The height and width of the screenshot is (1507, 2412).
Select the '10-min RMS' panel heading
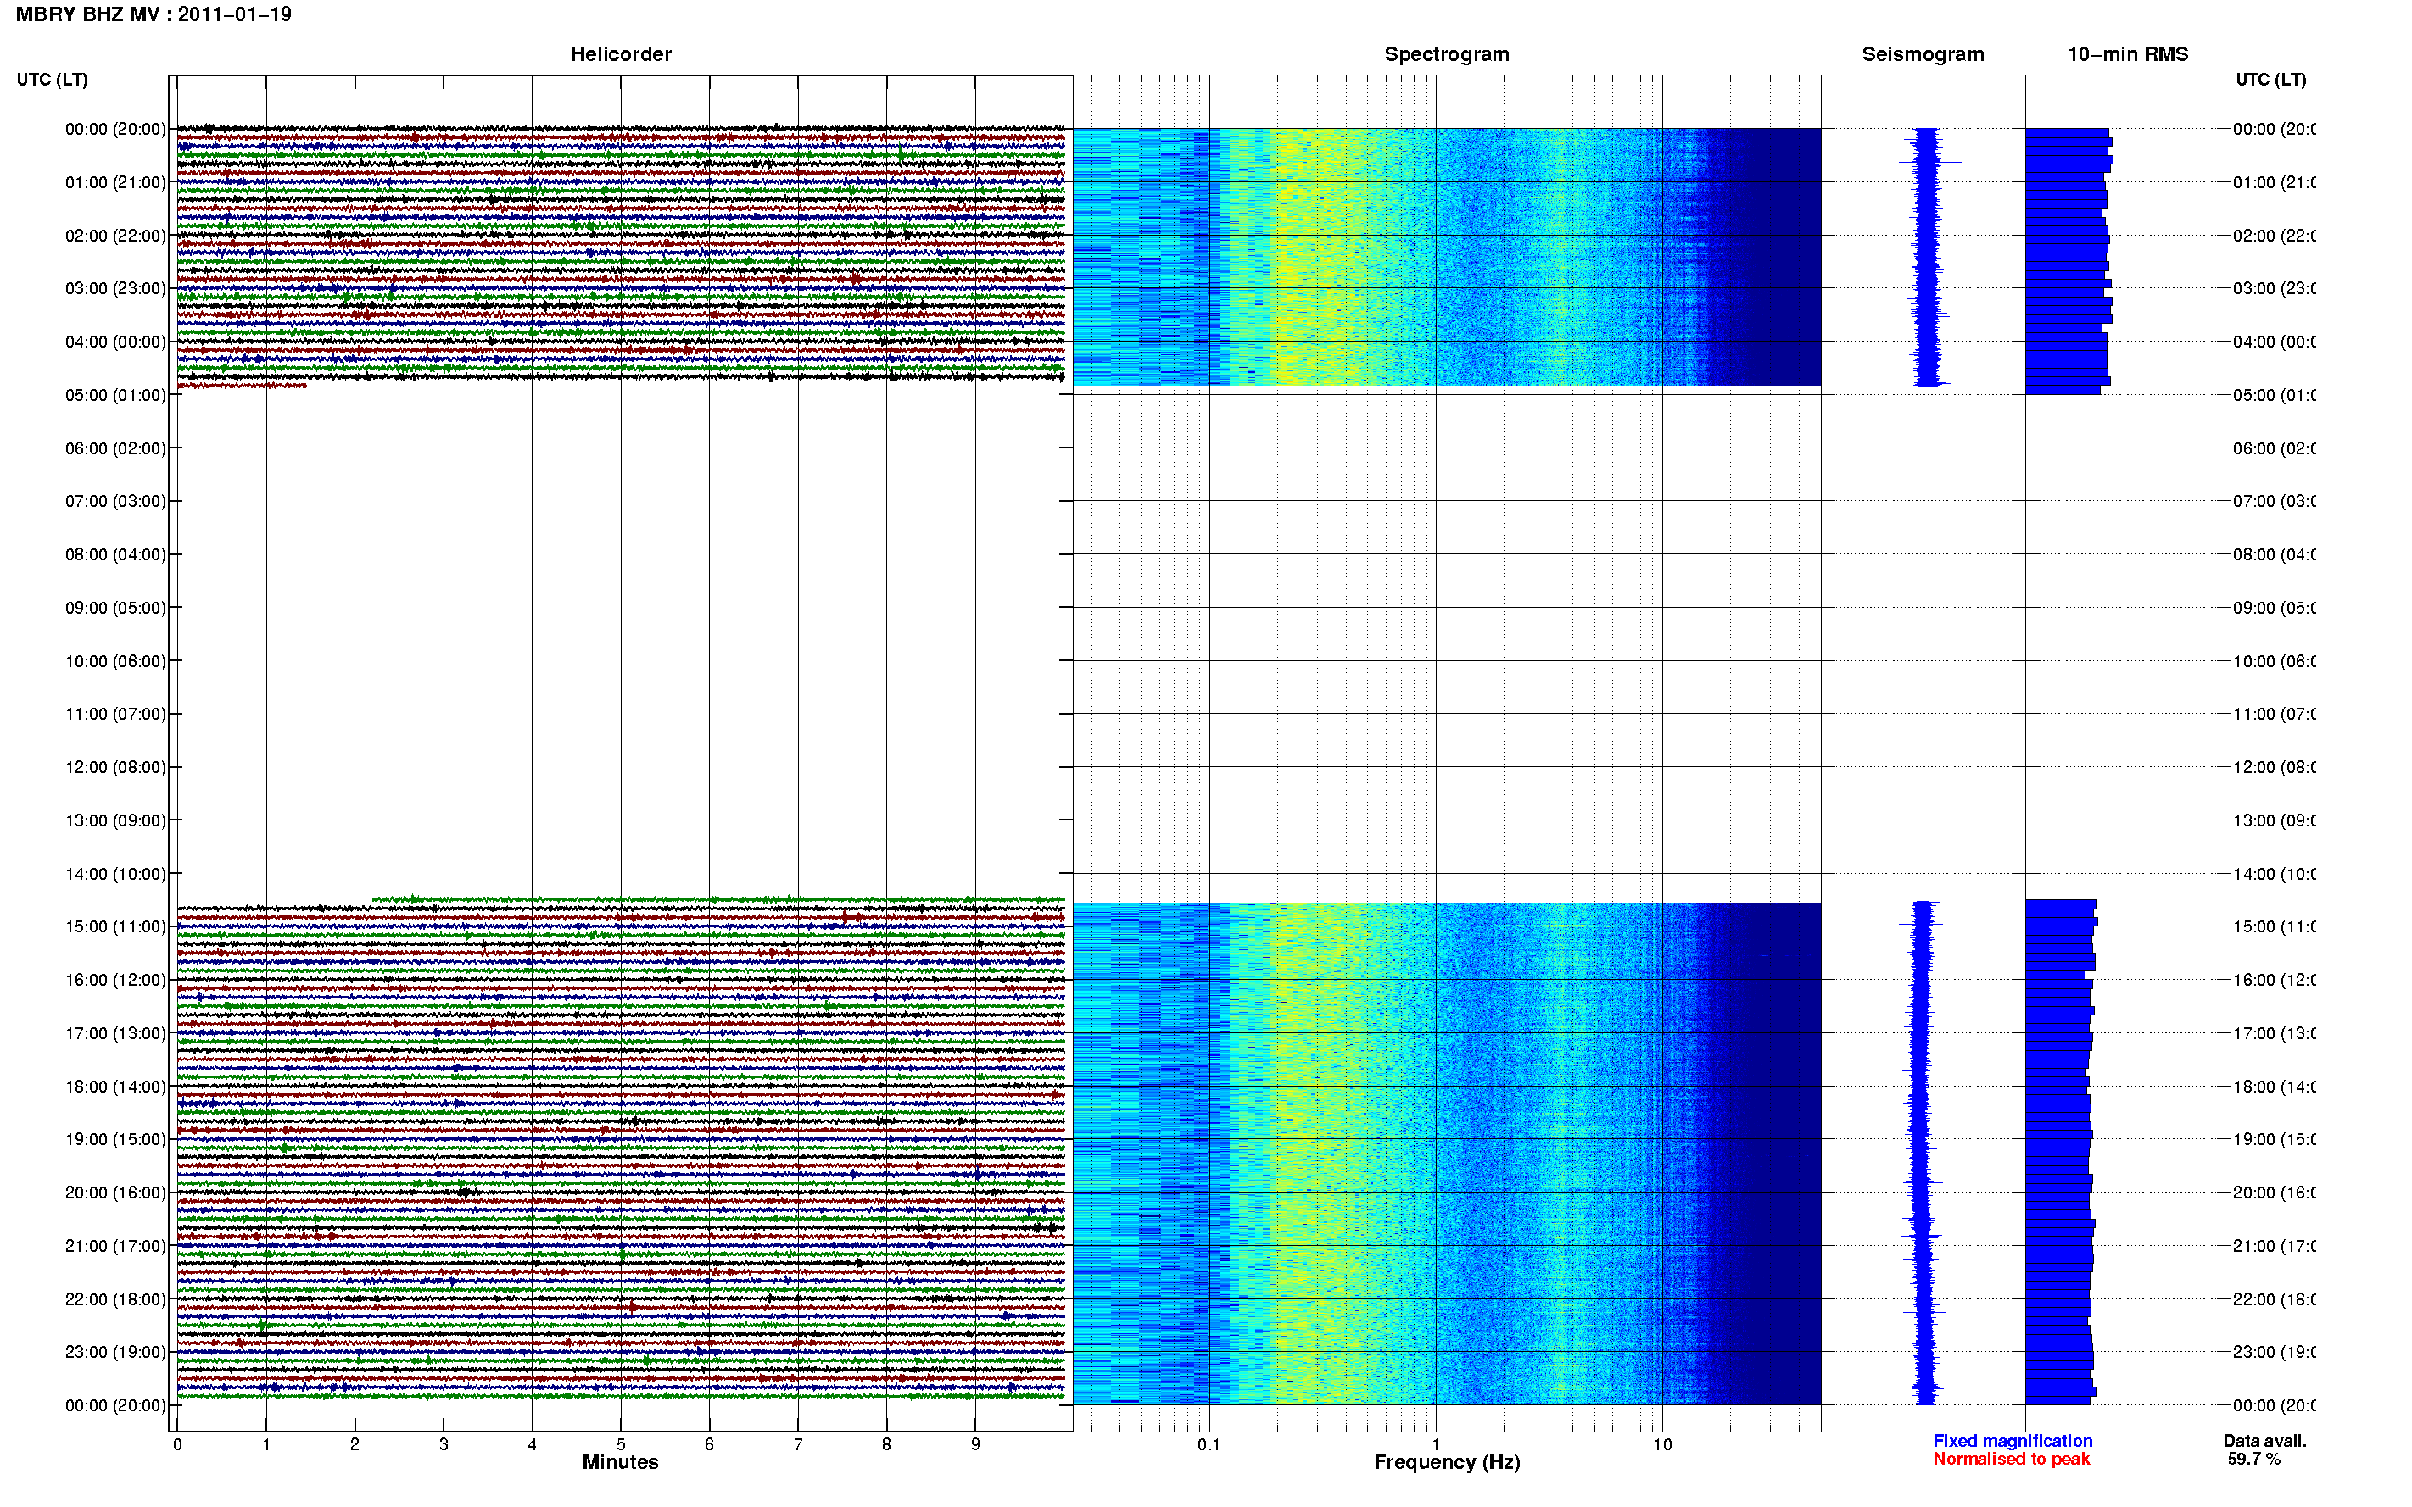[x=2127, y=54]
